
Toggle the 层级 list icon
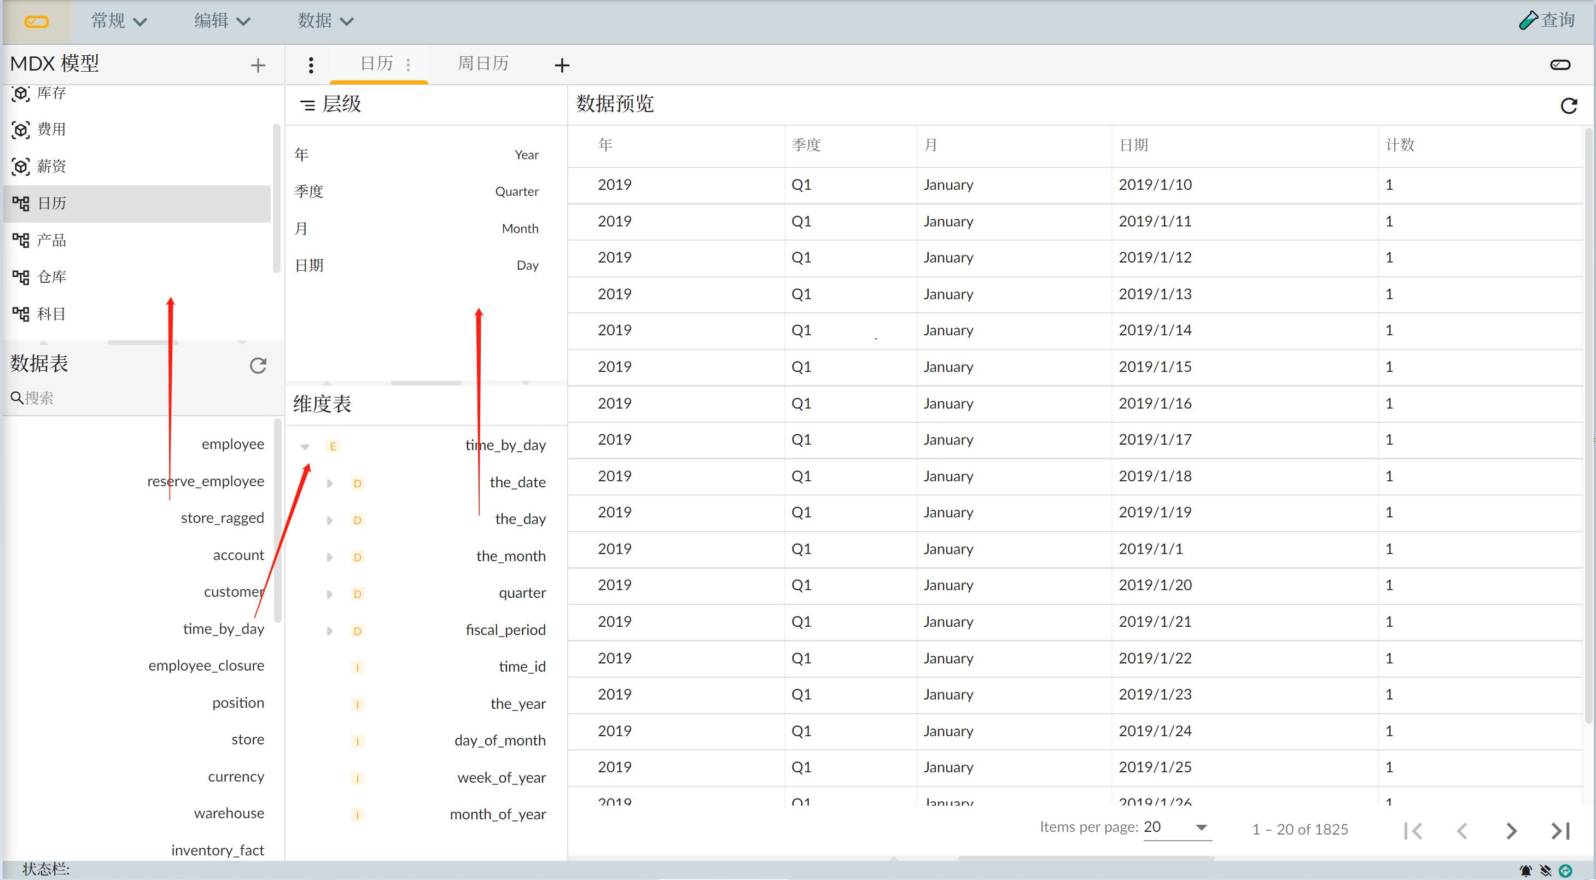coord(307,104)
